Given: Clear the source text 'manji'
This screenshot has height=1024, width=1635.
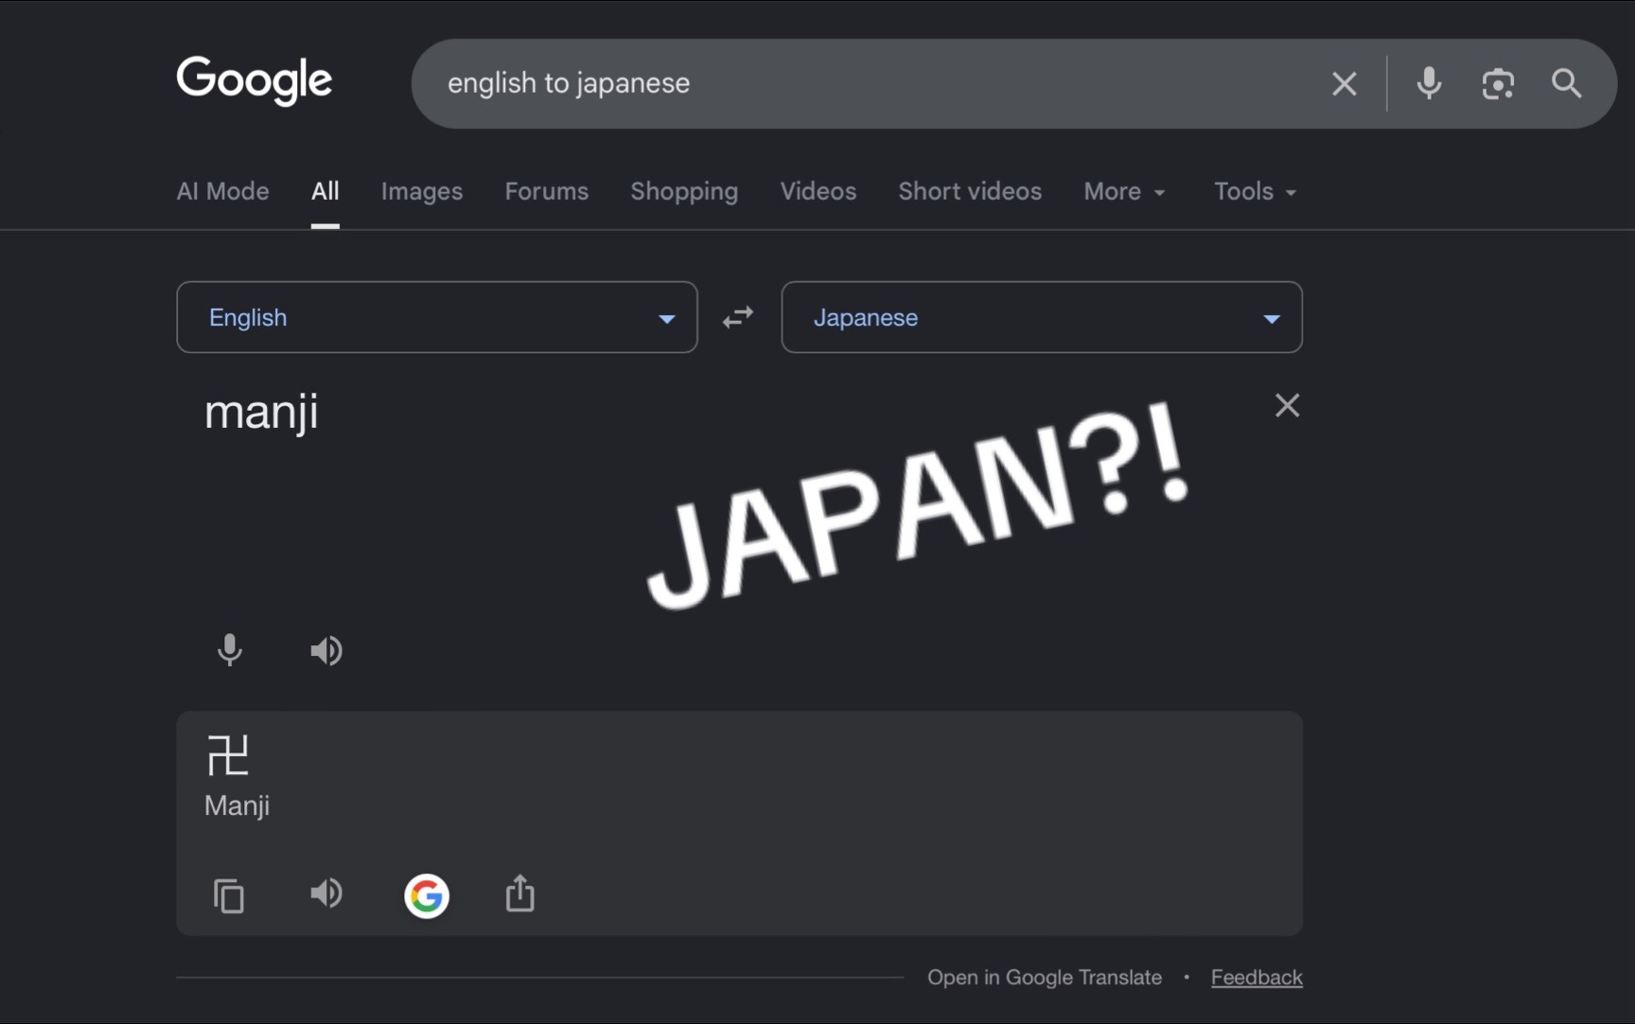Looking at the screenshot, I should click(1287, 405).
